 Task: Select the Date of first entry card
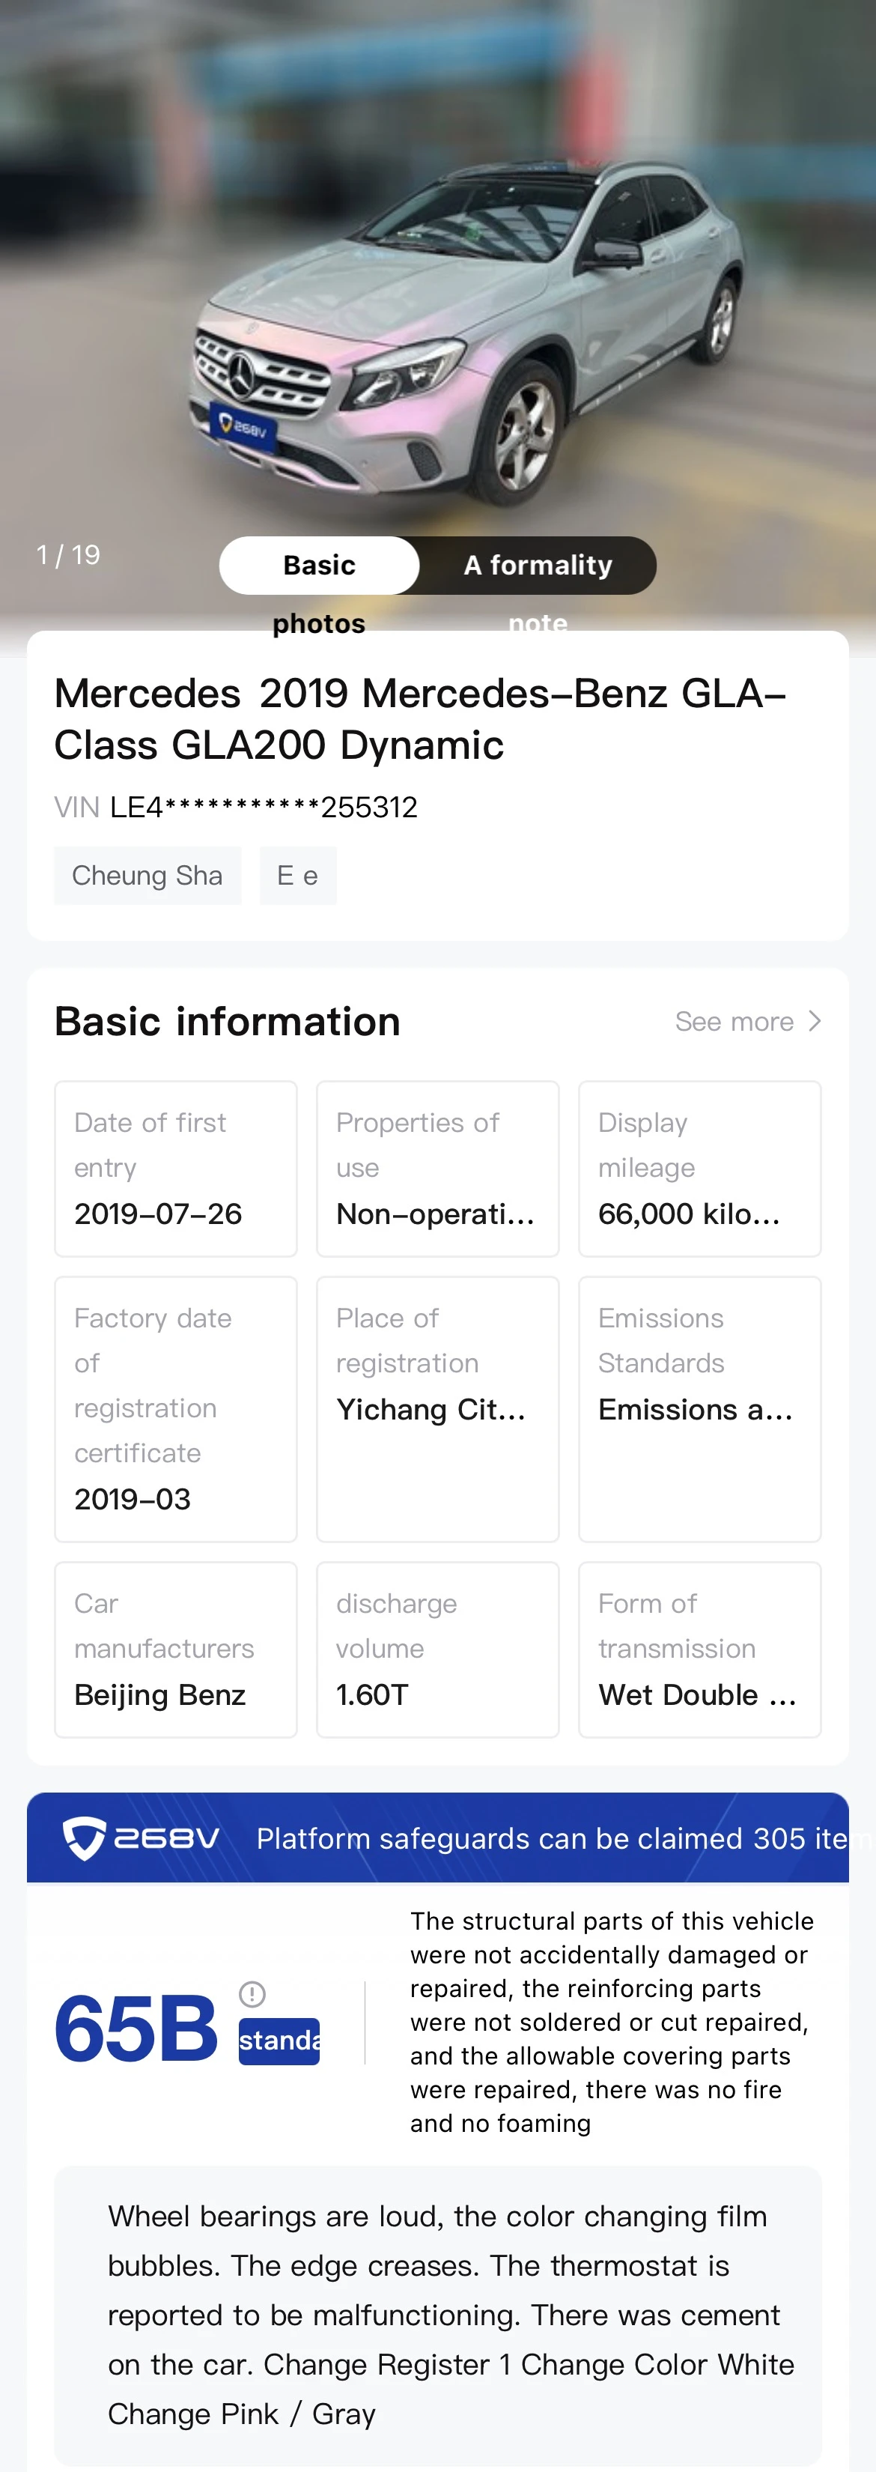[x=176, y=1169]
